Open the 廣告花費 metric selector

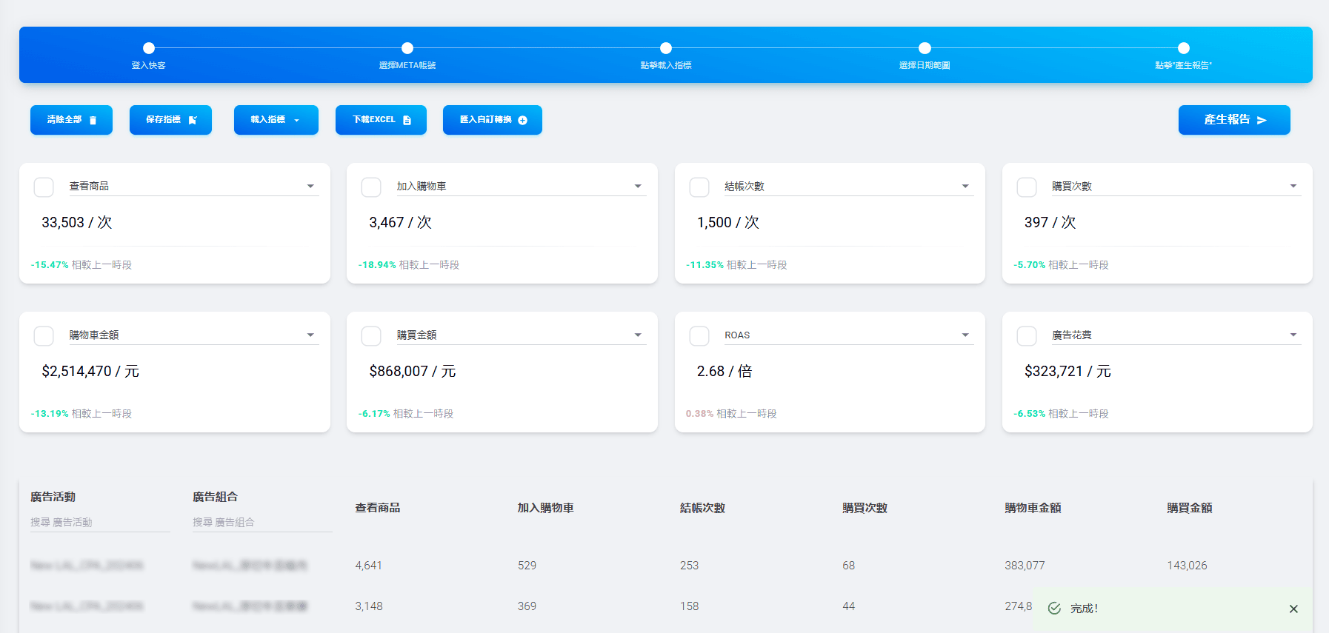click(x=1293, y=335)
